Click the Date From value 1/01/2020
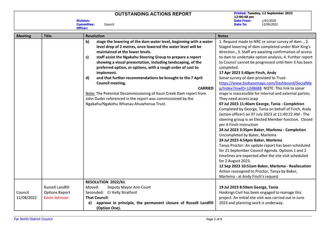 [x=269, y=21]
